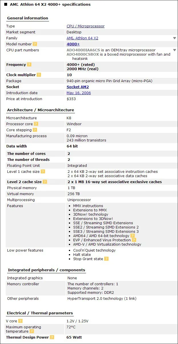
Task: Click the MMX instructions feature
Action: click(x=88, y=206)
